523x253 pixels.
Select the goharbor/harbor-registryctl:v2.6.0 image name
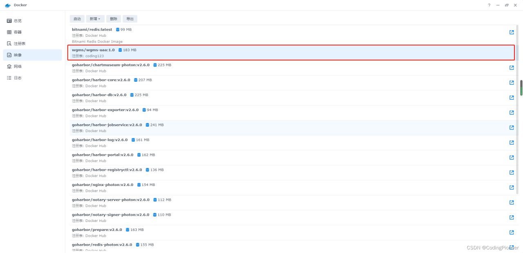[x=107, y=170]
